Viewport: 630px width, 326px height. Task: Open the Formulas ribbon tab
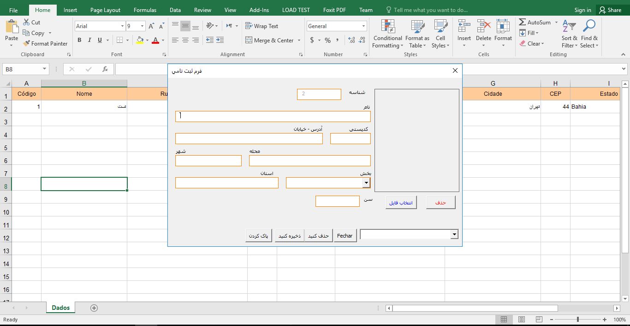coord(145,10)
